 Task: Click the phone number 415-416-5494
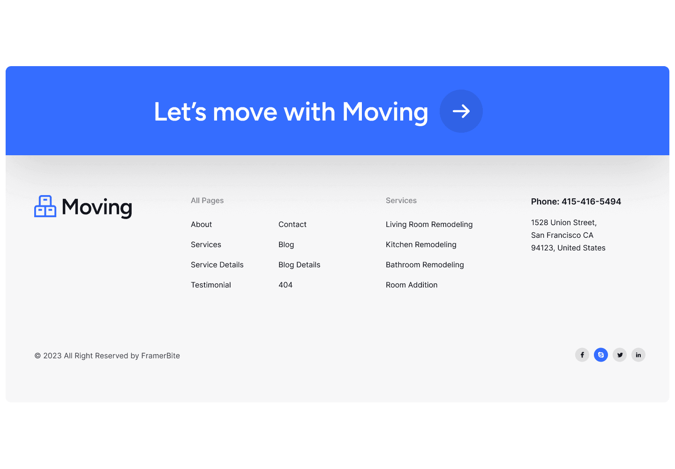point(592,202)
